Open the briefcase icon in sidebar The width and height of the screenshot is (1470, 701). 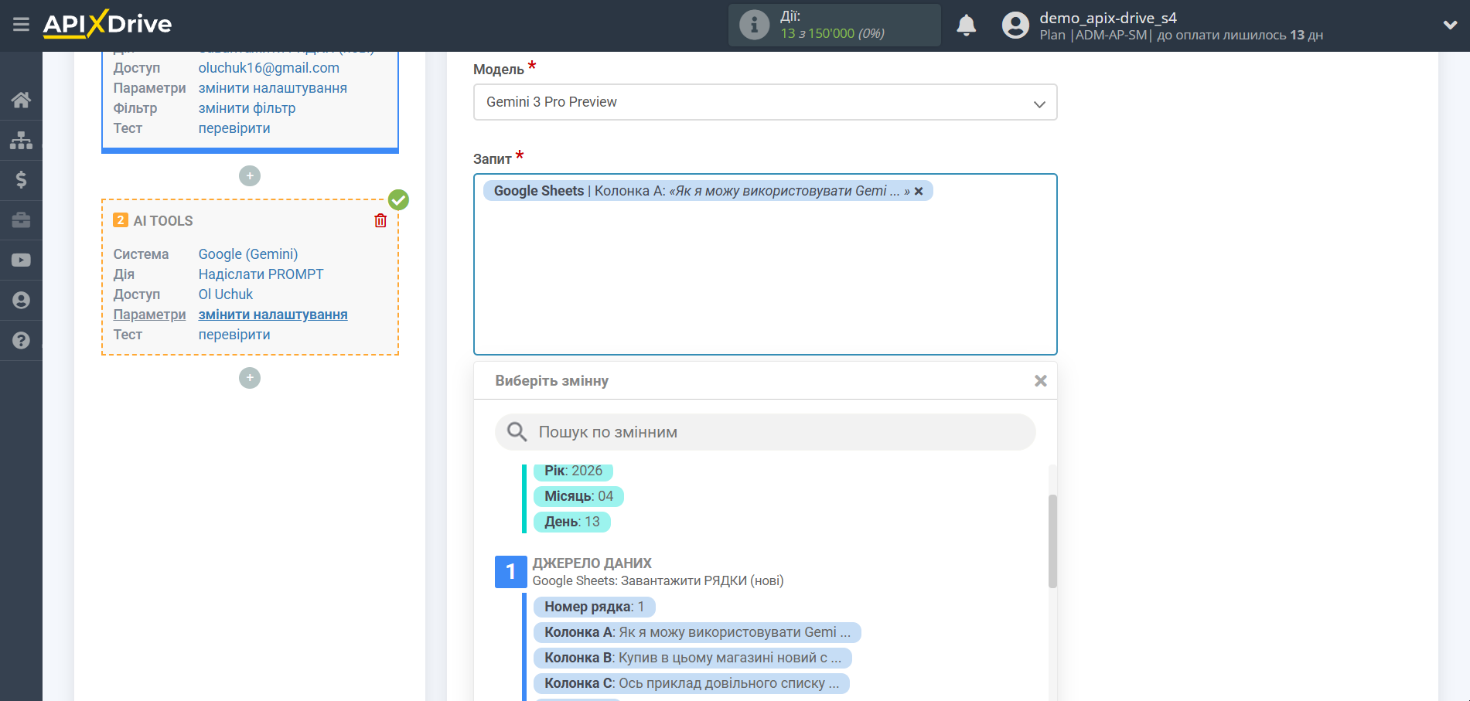point(21,220)
